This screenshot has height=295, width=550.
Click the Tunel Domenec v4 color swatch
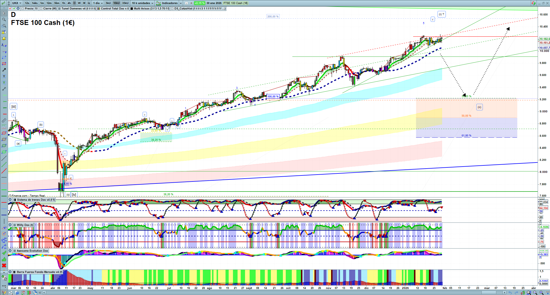59,9
